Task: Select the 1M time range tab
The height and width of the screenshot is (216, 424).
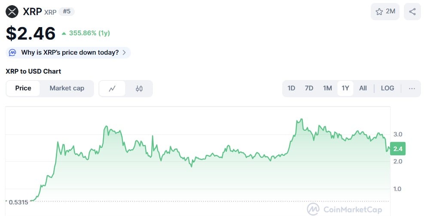Action: click(x=327, y=88)
